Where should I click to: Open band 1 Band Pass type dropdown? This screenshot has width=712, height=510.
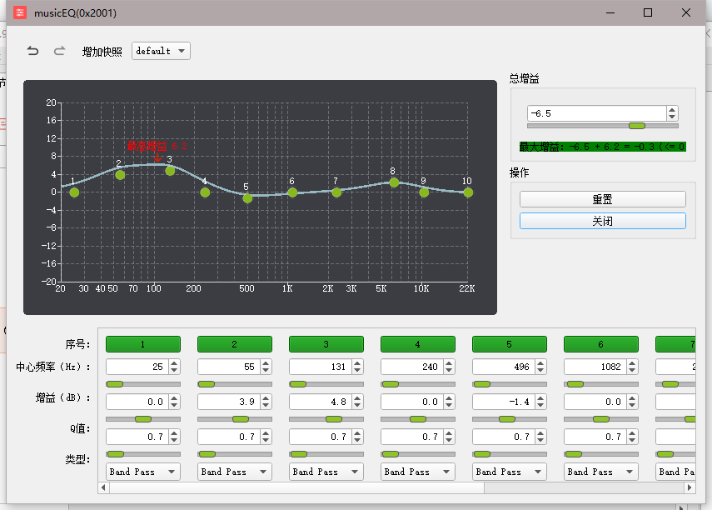coord(143,472)
